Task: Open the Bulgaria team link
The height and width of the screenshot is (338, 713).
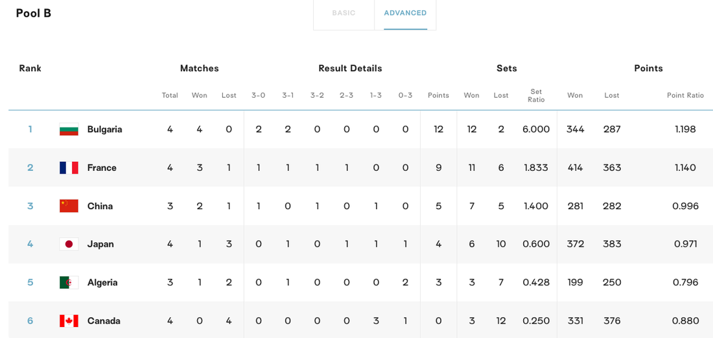Action: (x=104, y=130)
